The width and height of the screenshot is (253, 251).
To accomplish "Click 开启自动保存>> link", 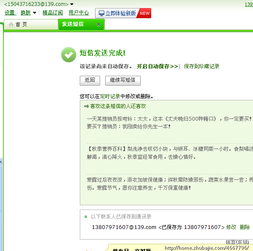I will coord(157,66).
